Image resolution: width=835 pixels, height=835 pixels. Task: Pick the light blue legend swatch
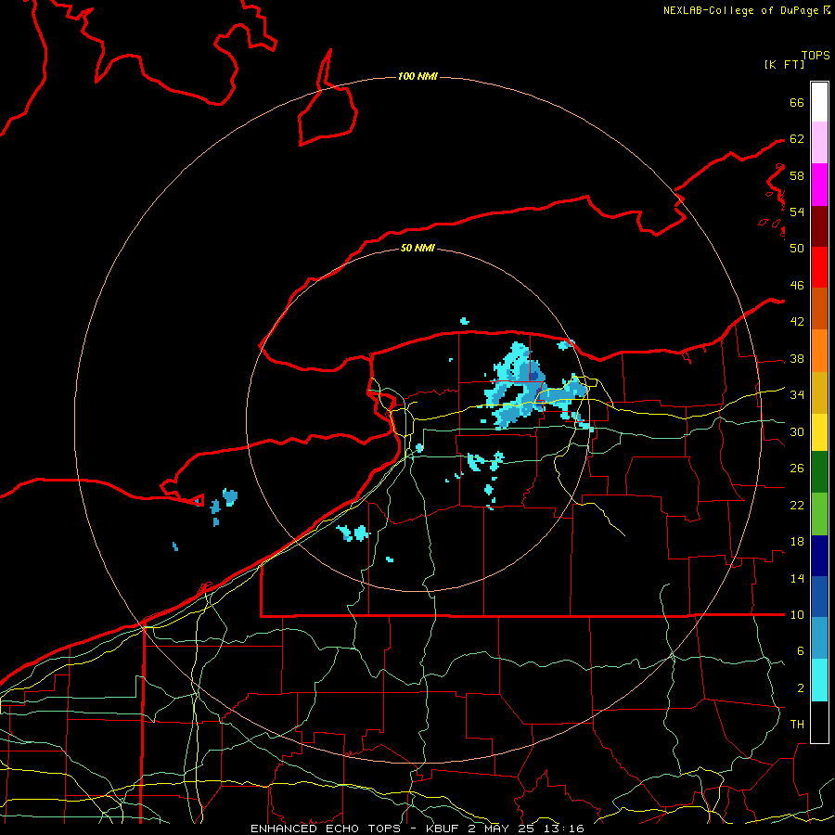pos(819,638)
